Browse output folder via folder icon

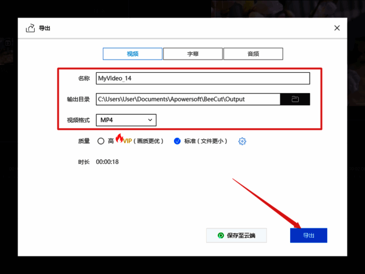pos(295,99)
